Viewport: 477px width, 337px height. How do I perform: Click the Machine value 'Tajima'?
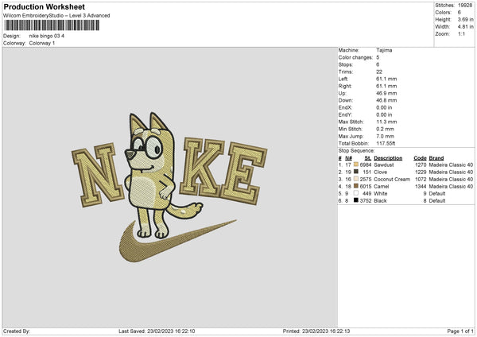(384, 50)
